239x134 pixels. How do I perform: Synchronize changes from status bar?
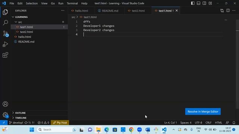tap(30, 122)
